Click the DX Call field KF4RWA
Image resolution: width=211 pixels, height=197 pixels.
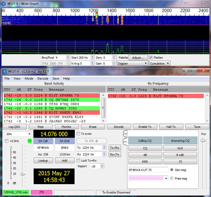[x=43, y=148]
